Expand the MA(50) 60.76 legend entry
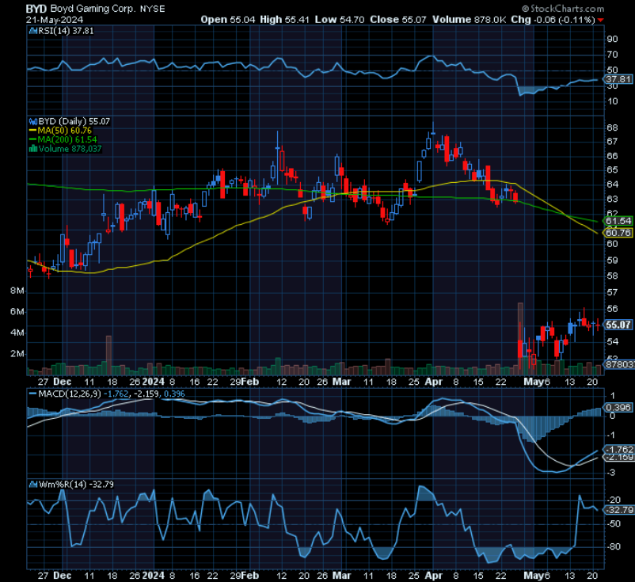Viewport: 635px width, 582px height. (63, 131)
